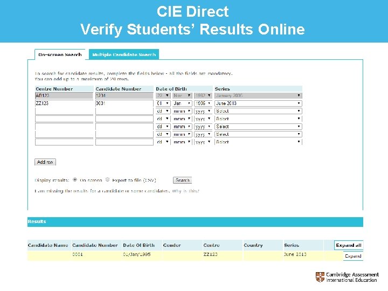
Task: Select the On screen display option
Action: (75, 179)
